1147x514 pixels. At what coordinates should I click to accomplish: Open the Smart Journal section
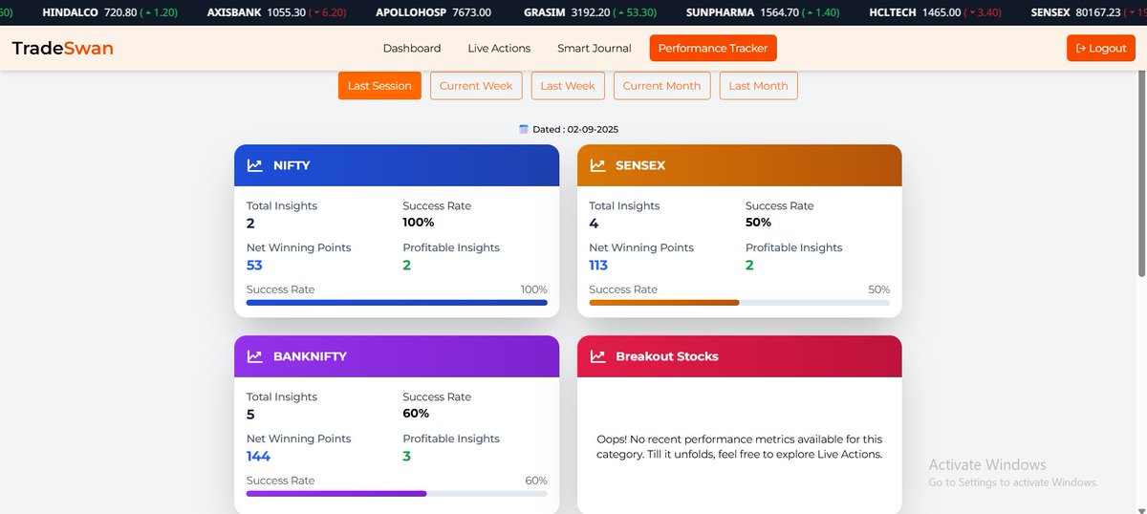595,48
